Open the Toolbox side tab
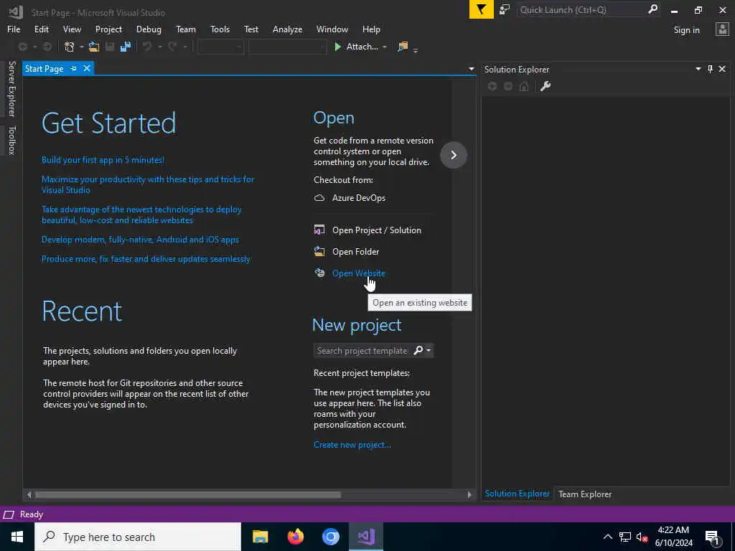735x551 pixels. pos(12,140)
